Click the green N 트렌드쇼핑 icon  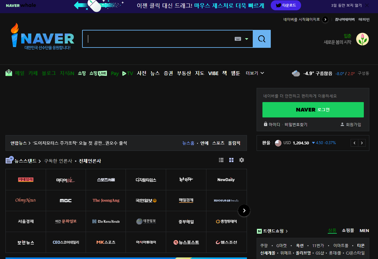pyautogui.click(x=260, y=231)
